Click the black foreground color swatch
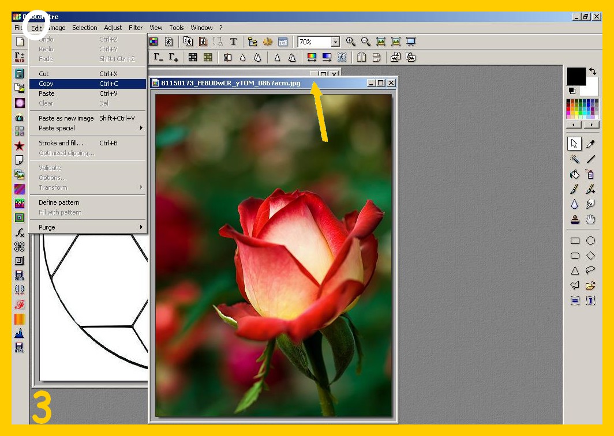Image resolution: width=614 pixels, height=436 pixels. coord(575,76)
